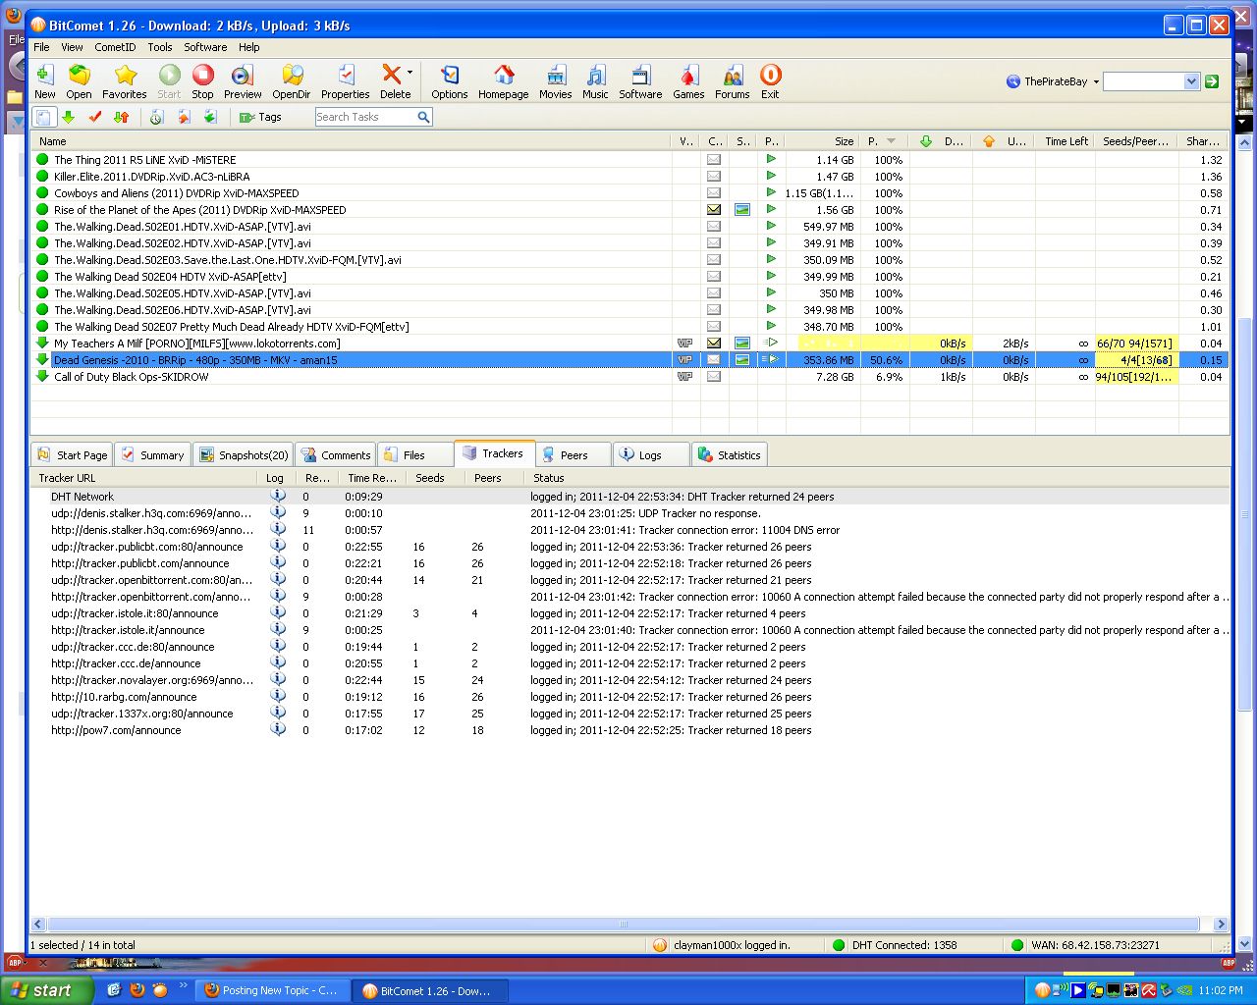This screenshot has height=1005, width=1257.
Task: Toggle the show all tasks filter button
Action: pos(44,117)
